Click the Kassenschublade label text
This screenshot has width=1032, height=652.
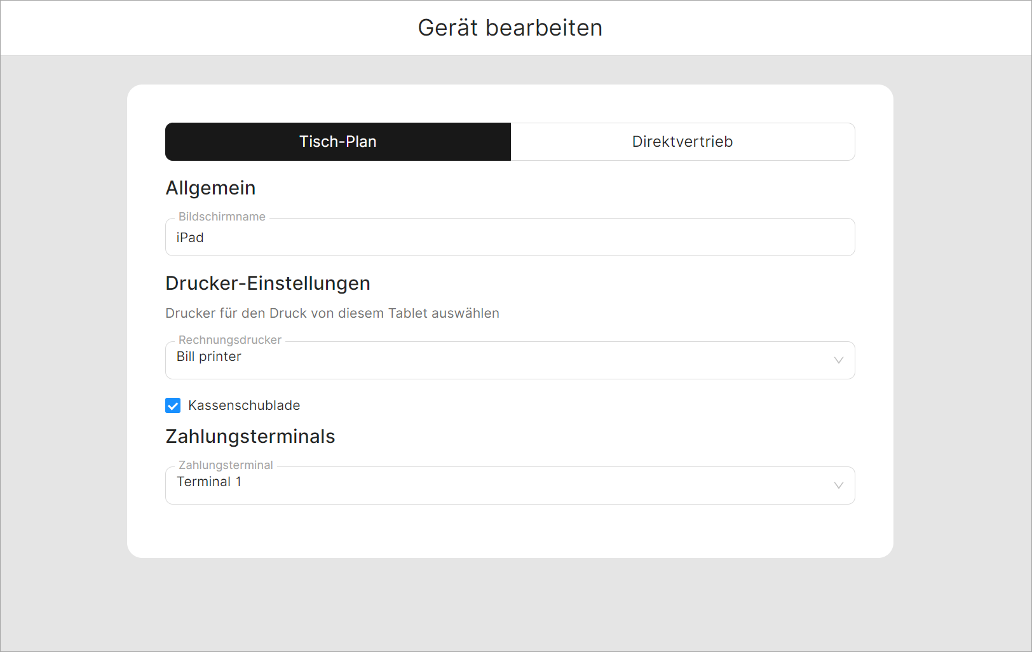click(x=244, y=405)
